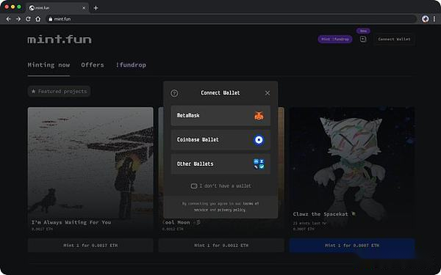Open a new browser tab
Viewport: 441px width, 275px height.
pos(96,8)
